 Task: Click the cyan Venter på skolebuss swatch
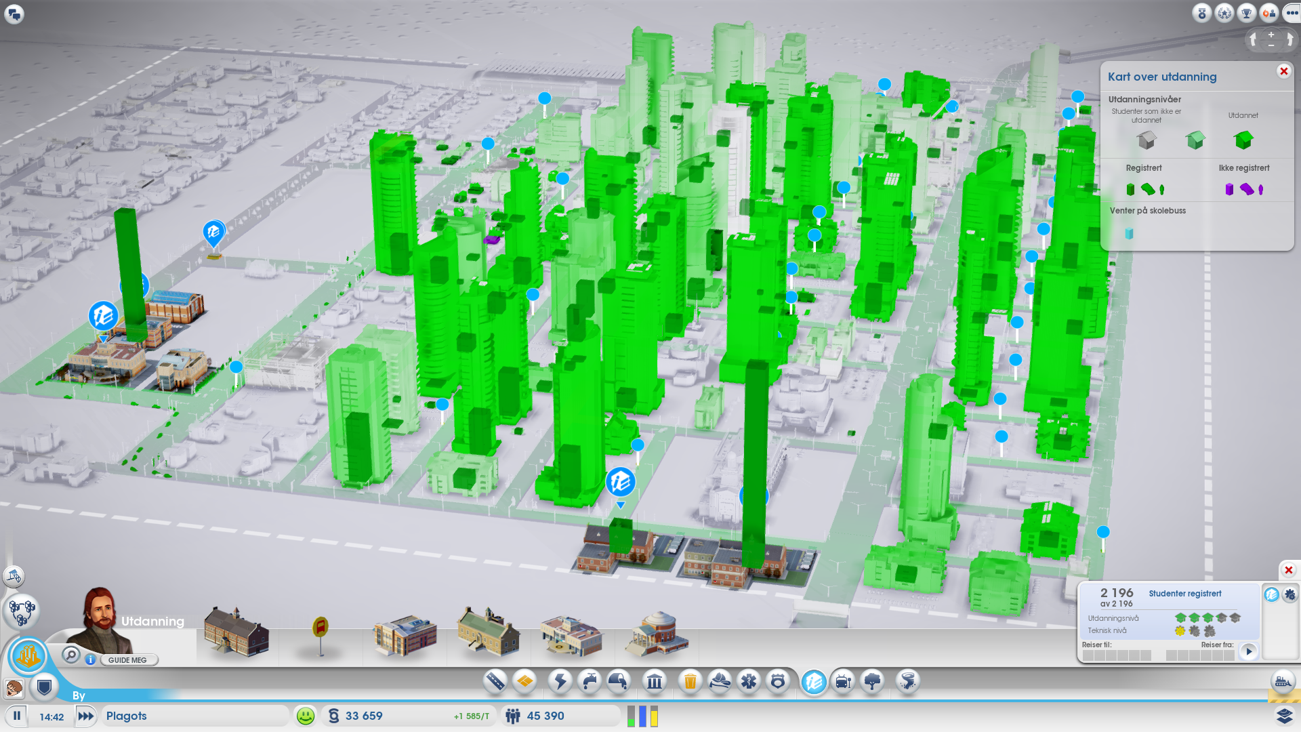1129,233
